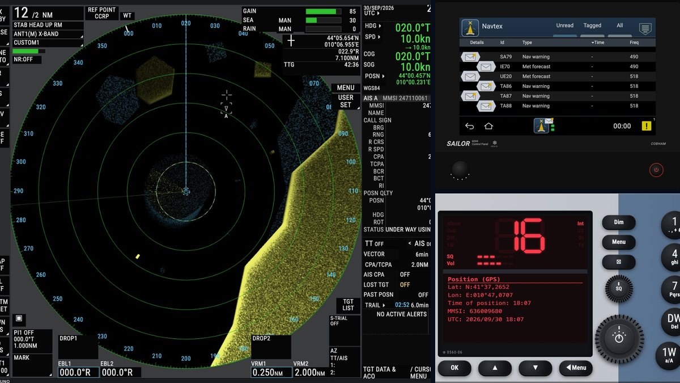Open the radar MENU
Screen dimensions: 680x383
(x=346, y=88)
